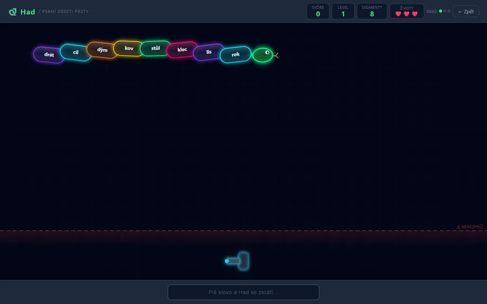The width and height of the screenshot is (487, 304).
Task: Click the Obtíž difficulty label
Action: tap(431, 11)
